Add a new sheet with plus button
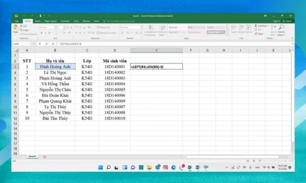The image size is (306, 183). [45, 157]
